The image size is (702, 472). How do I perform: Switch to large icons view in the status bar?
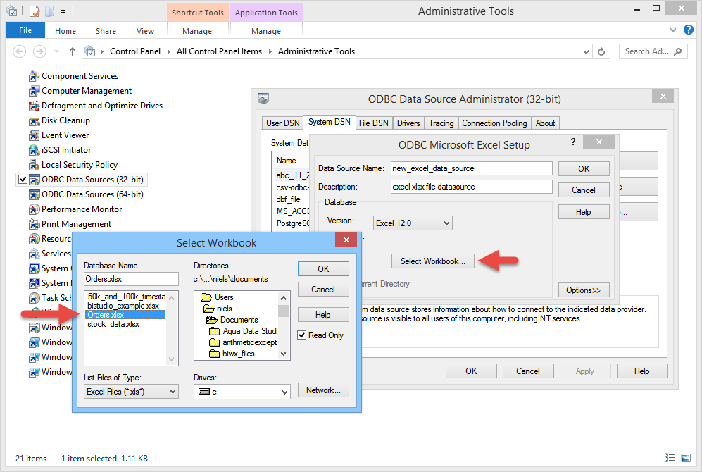coord(685,458)
